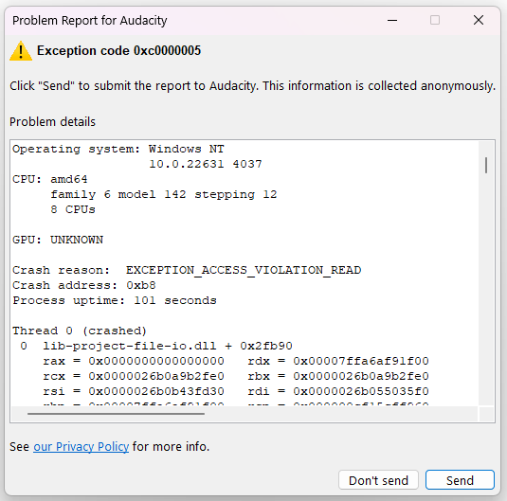The height and width of the screenshot is (501, 507).
Task: Click the yellow warning triangle icon
Action: pos(21,51)
